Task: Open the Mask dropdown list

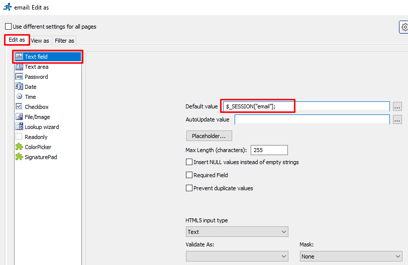Action: point(350,256)
